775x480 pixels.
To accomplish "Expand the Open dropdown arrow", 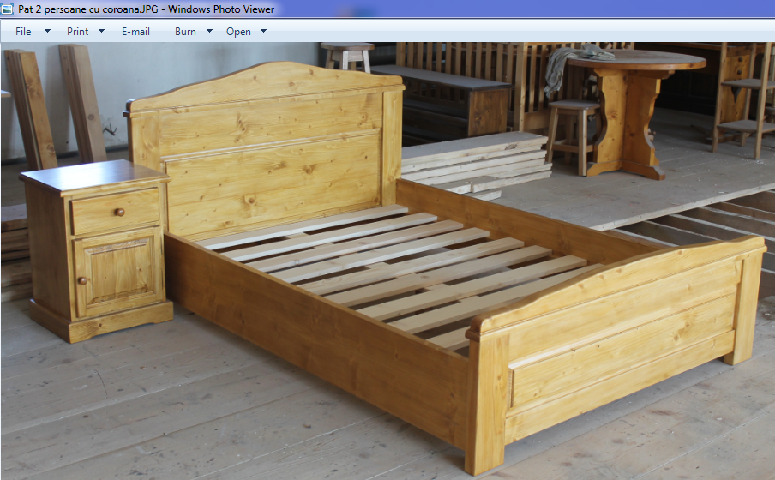I will [x=263, y=31].
